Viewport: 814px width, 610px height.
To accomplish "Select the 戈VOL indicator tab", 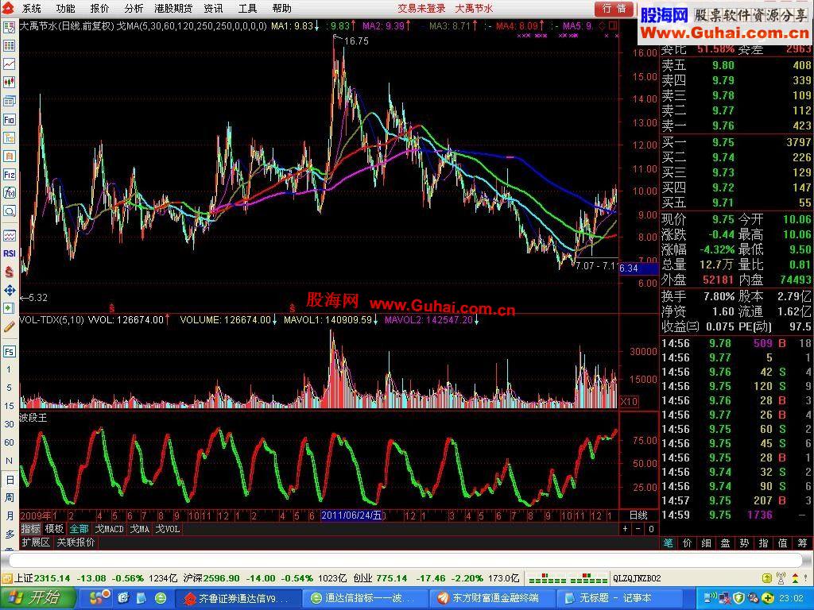I will point(167,528).
